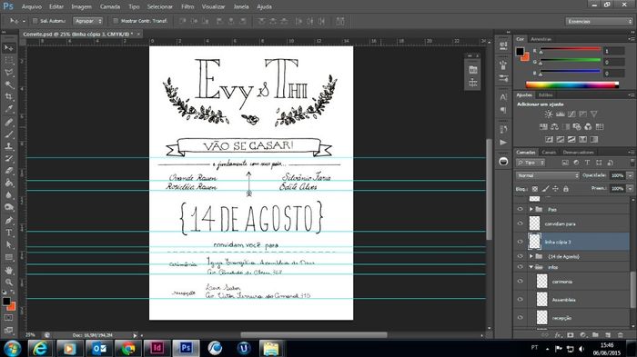The image size is (637, 357).
Task: Open the Camada menu
Action: pos(110,6)
